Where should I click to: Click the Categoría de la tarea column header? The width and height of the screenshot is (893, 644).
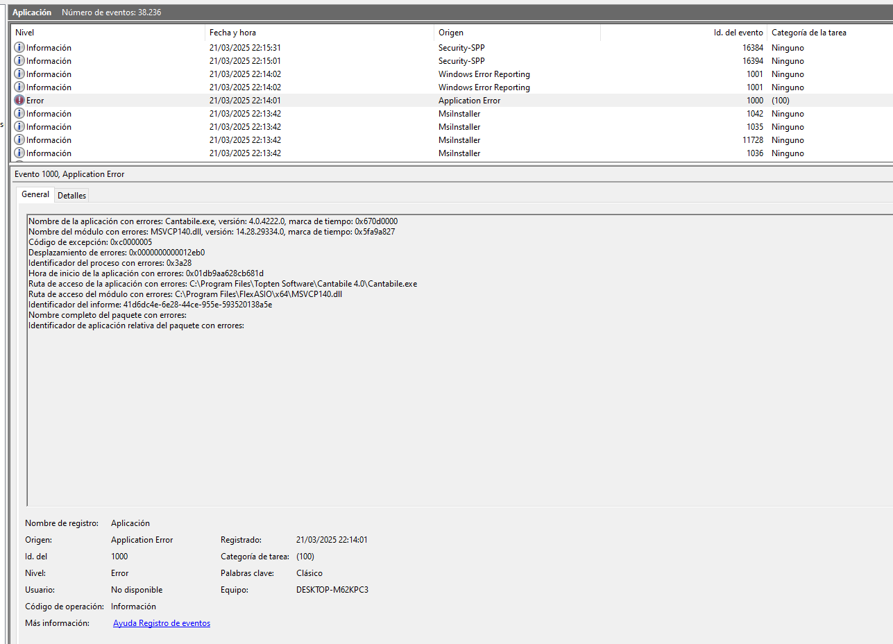point(830,33)
